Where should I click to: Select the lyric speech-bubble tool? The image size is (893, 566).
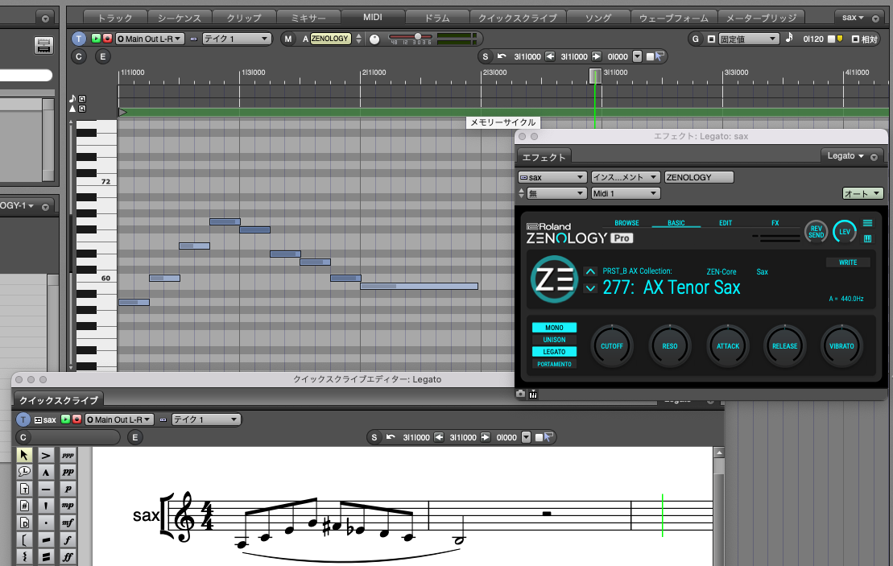click(24, 472)
